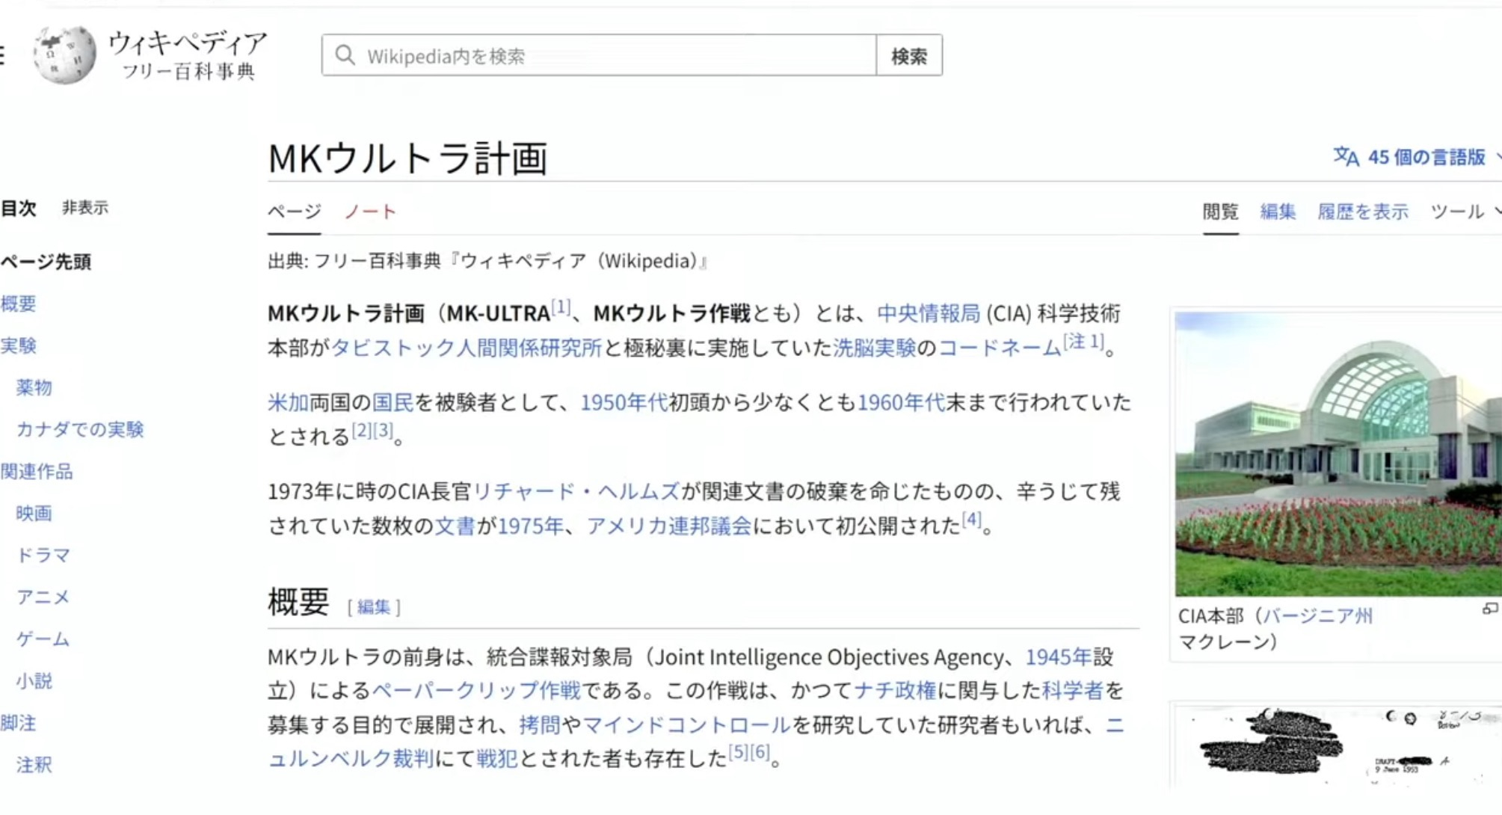Click the magnifier icon in search box
The width and height of the screenshot is (1502, 815).
(x=345, y=55)
